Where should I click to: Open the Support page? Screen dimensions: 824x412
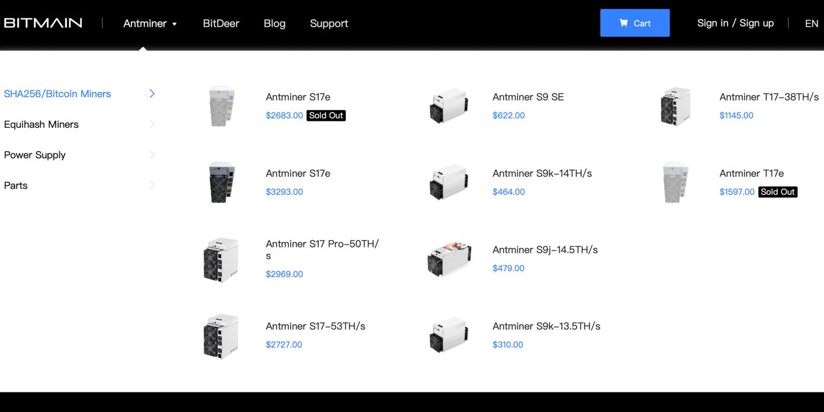coord(329,24)
